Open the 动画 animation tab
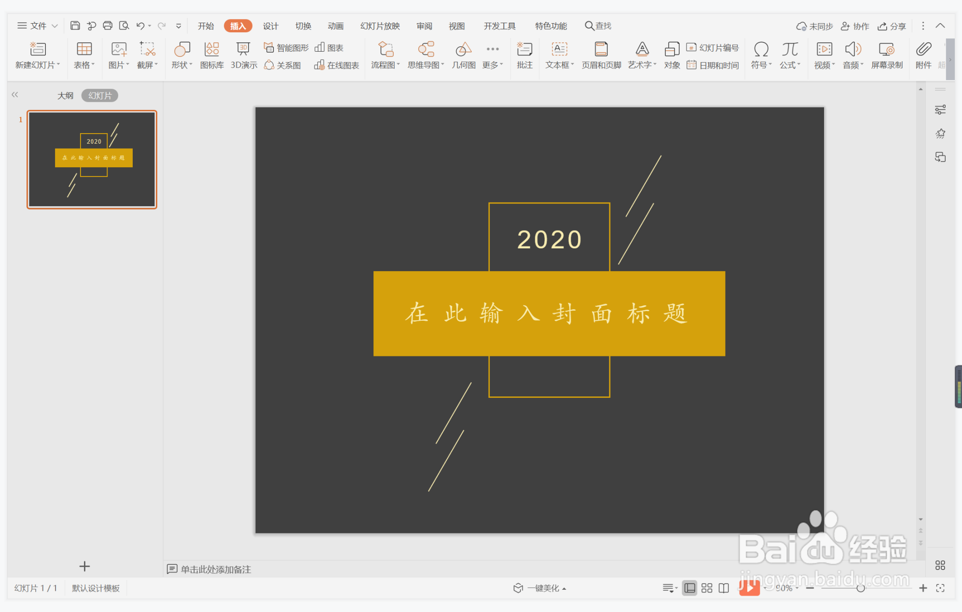 point(335,26)
